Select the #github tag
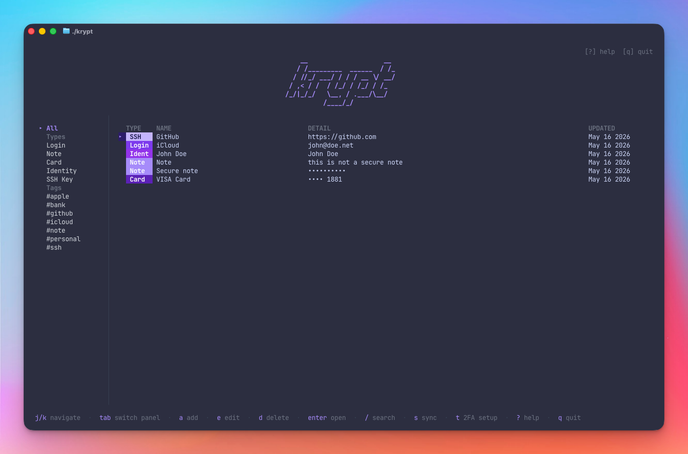688x454 pixels. (x=60, y=213)
